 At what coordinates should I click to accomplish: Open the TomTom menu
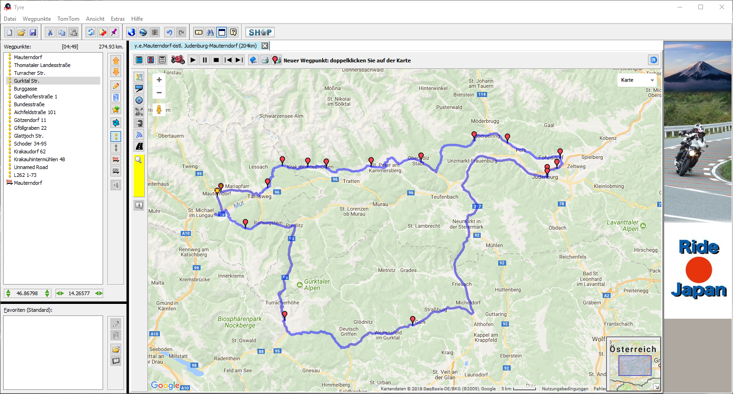coord(68,19)
